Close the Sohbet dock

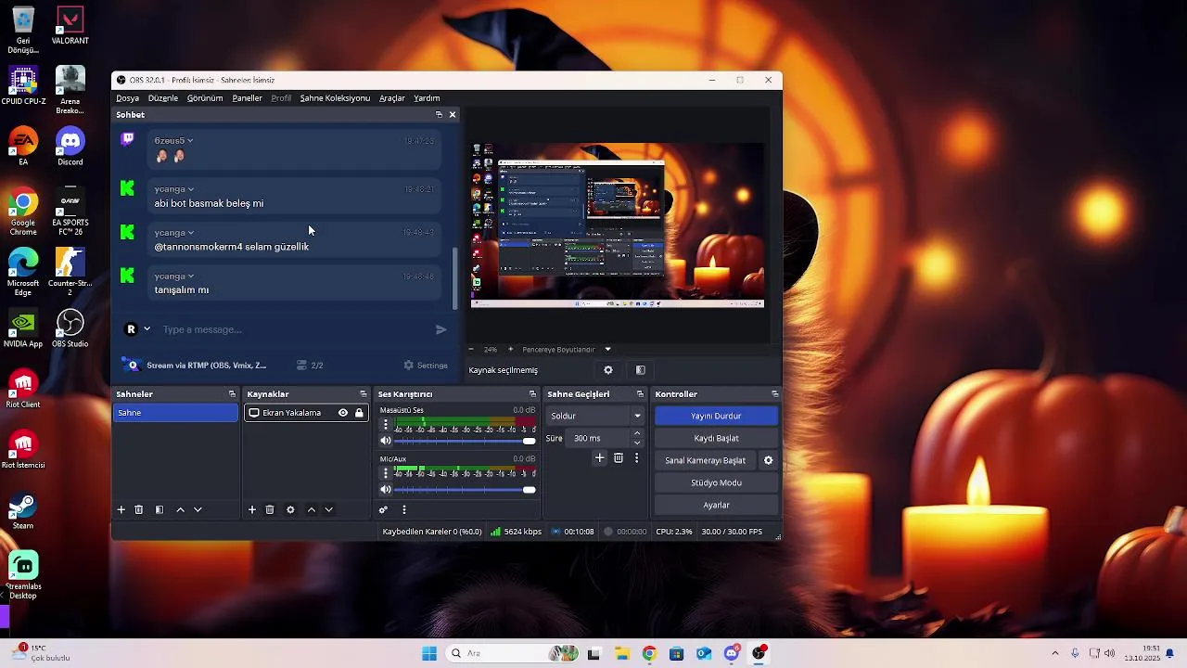(453, 115)
